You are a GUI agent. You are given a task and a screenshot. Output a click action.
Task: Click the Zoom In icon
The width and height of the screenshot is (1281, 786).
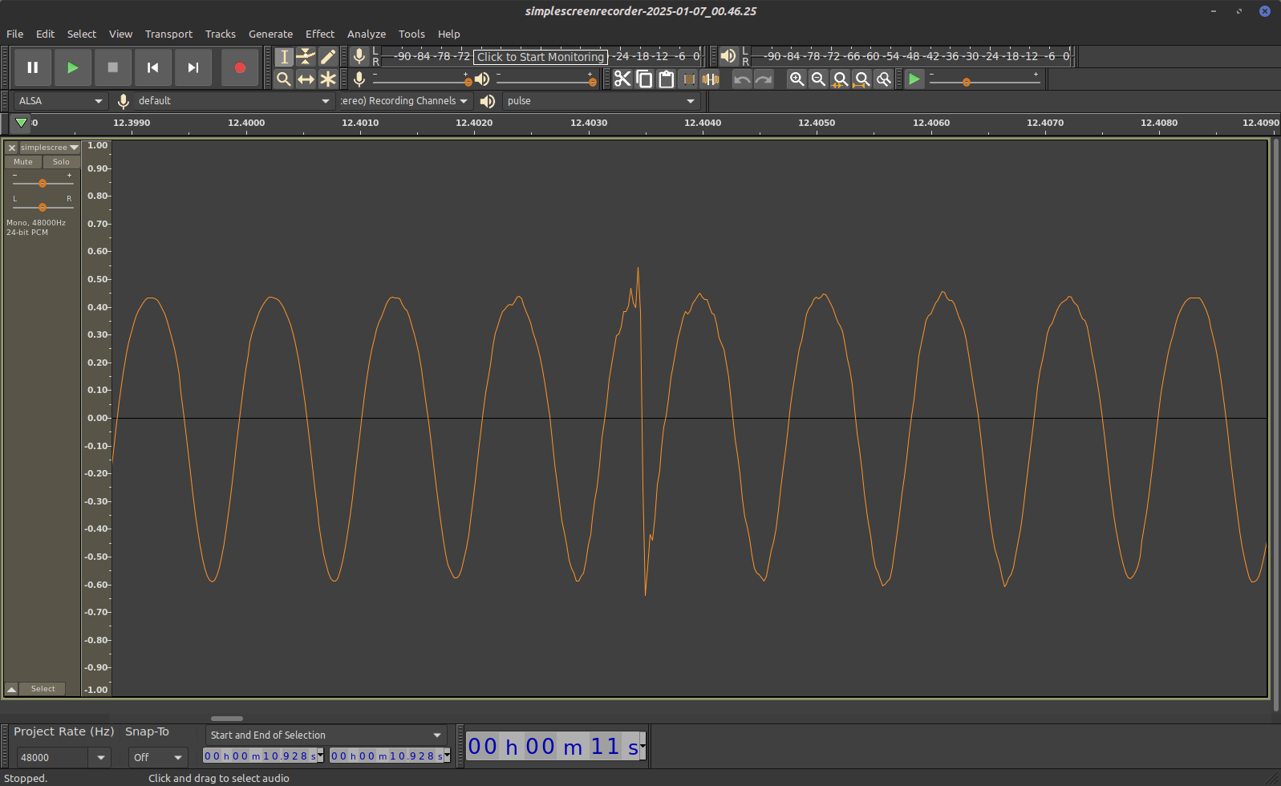pyautogui.click(x=797, y=79)
